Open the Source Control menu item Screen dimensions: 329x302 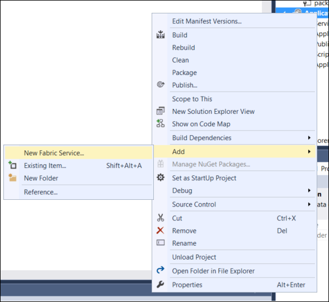[x=234, y=204]
